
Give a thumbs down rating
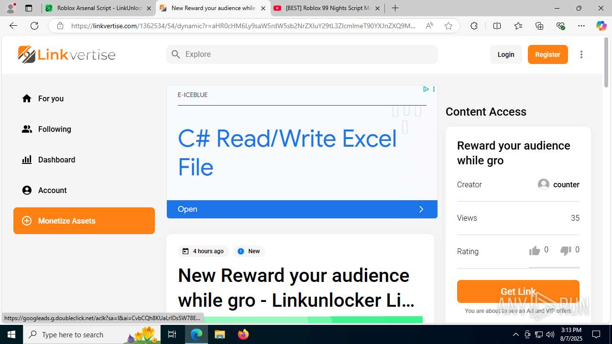(x=566, y=251)
